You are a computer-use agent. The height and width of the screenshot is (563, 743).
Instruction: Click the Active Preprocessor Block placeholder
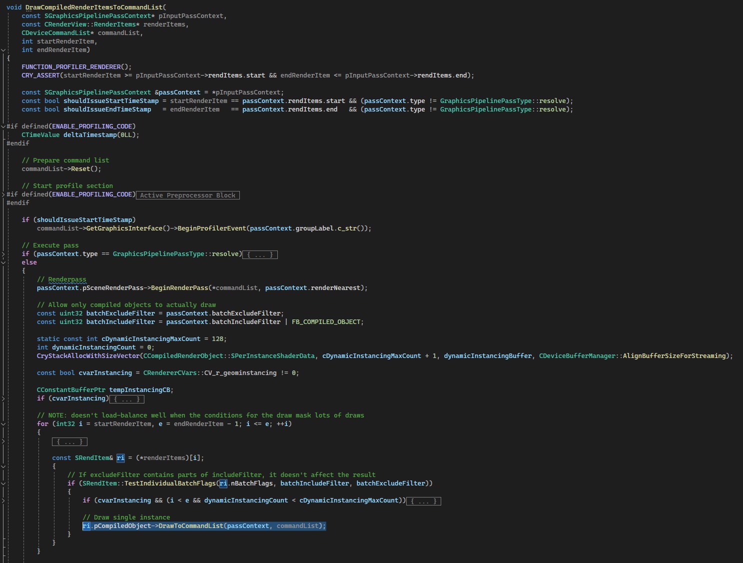187,195
